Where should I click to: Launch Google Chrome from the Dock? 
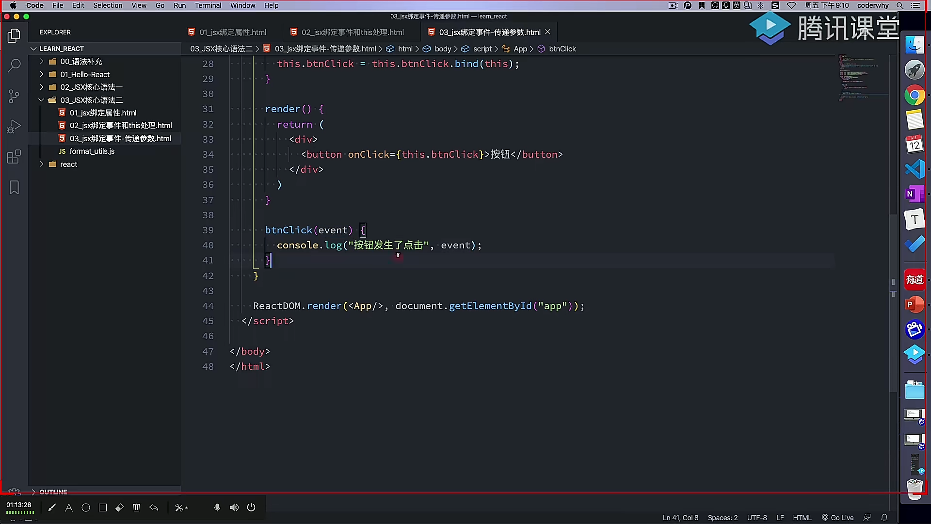[915, 95]
